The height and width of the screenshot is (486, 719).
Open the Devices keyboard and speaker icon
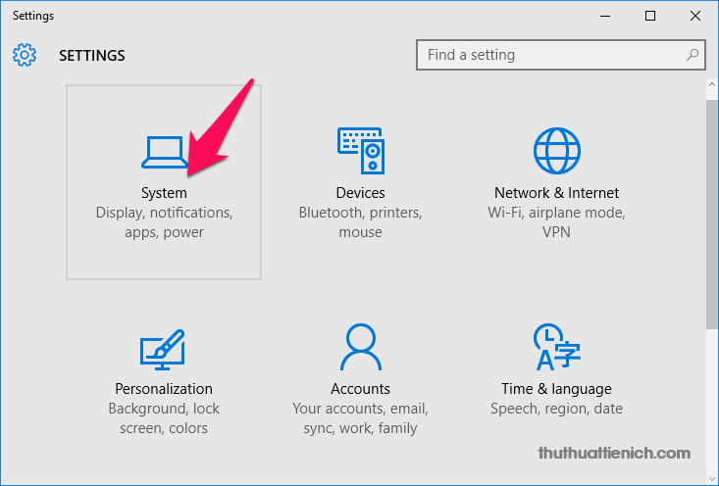(x=361, y=151)
